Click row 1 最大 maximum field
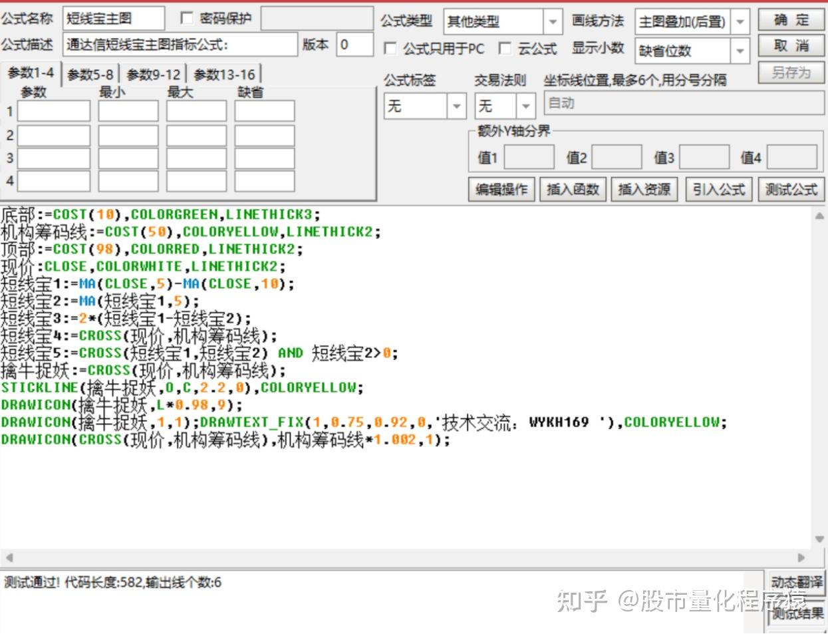Screen dimensions: 828x634 pos(196,111)
